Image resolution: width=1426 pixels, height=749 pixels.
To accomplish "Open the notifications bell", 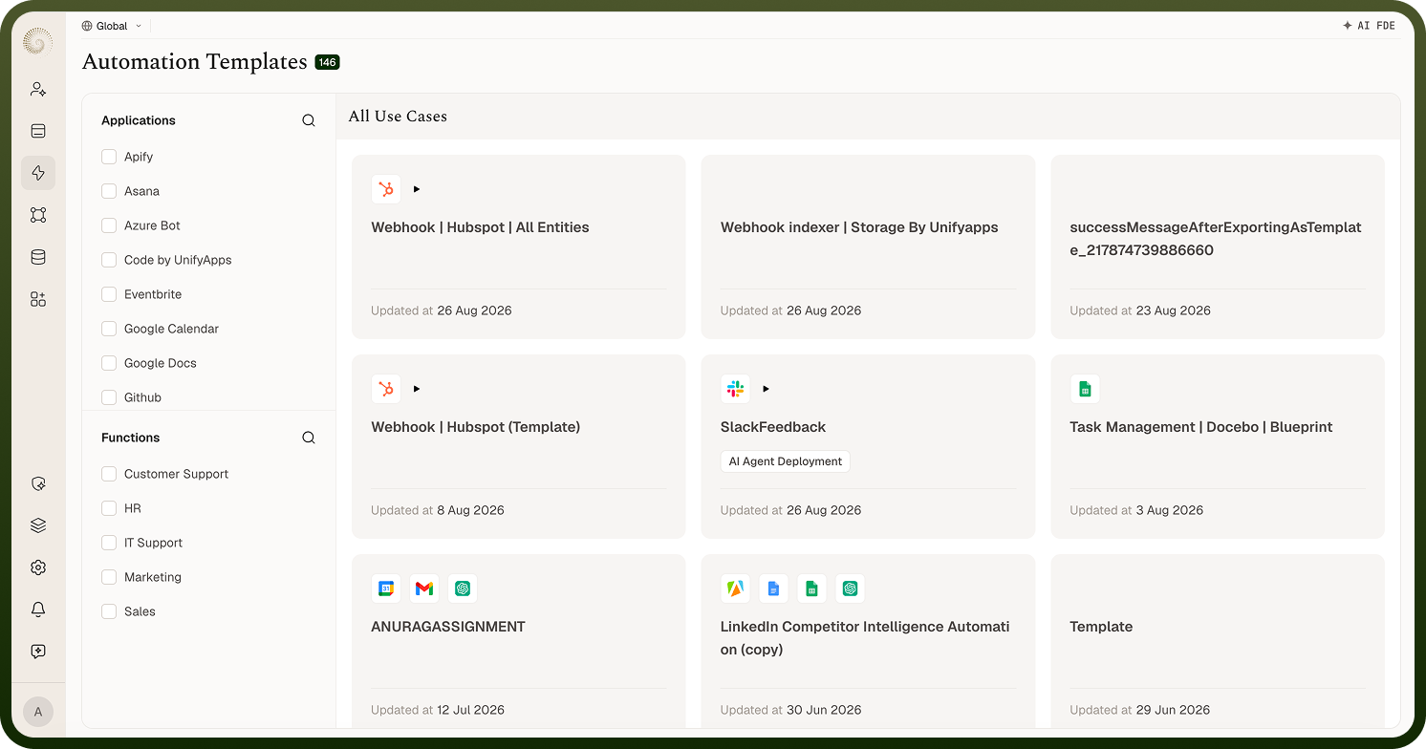I will click(38, 610).
